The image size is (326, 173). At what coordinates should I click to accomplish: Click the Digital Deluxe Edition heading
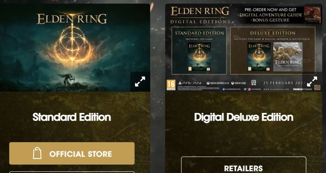coord(244,117)
